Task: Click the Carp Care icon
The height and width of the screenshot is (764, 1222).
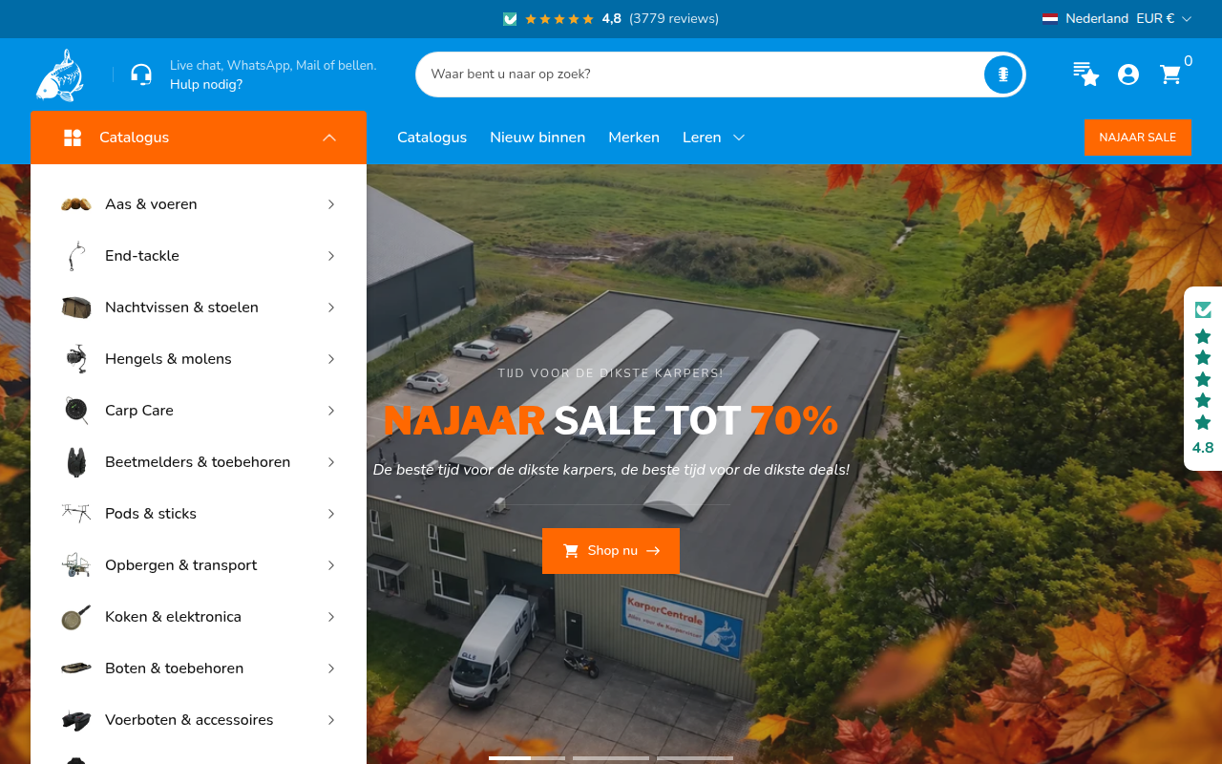Action: point(76,411)
